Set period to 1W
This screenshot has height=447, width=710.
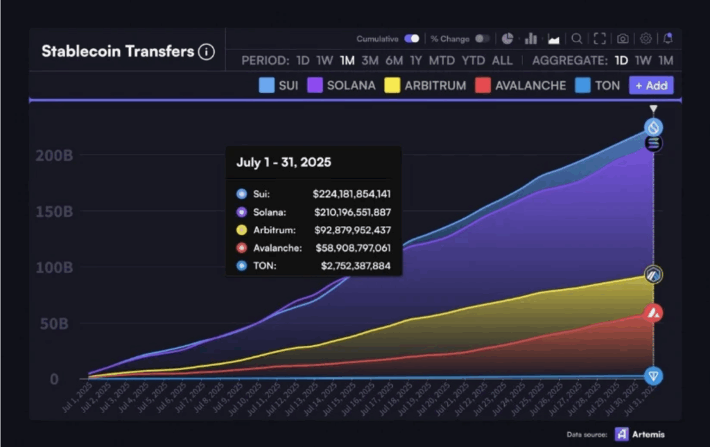[x=324, y=60]
